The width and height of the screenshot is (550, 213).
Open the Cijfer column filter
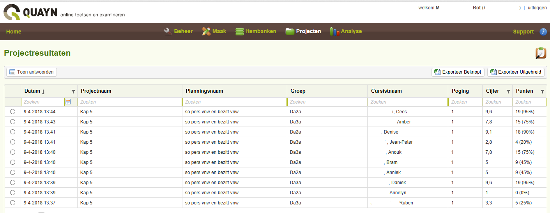coord(508,92)
